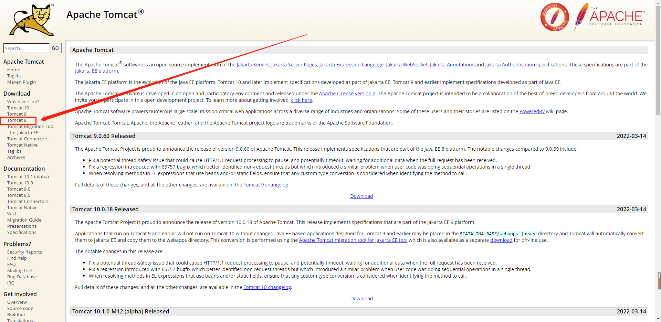Click the GO search button
The image size is (661, 322).
55,48
